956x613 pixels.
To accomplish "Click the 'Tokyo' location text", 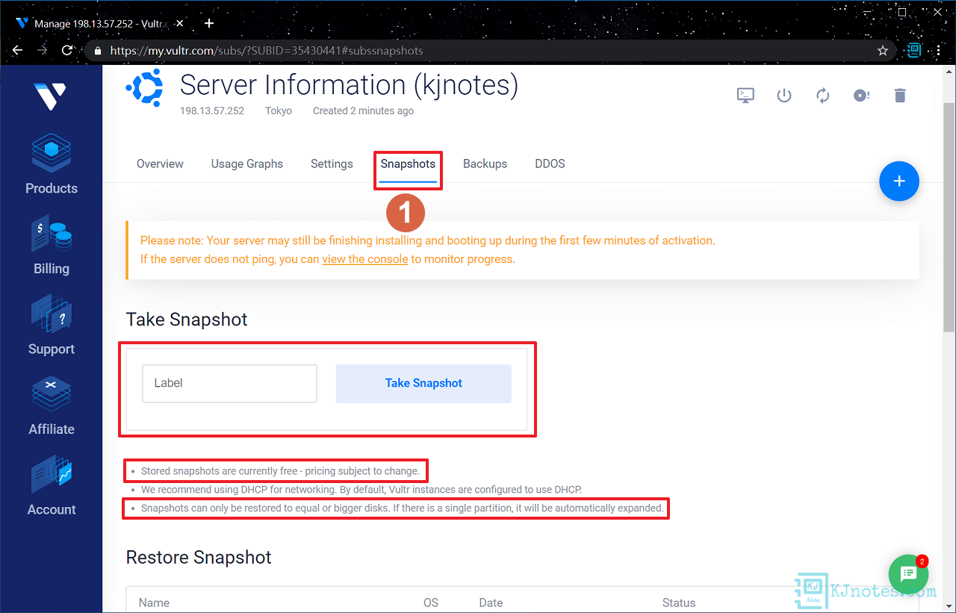I will click(x=279, y=111).
